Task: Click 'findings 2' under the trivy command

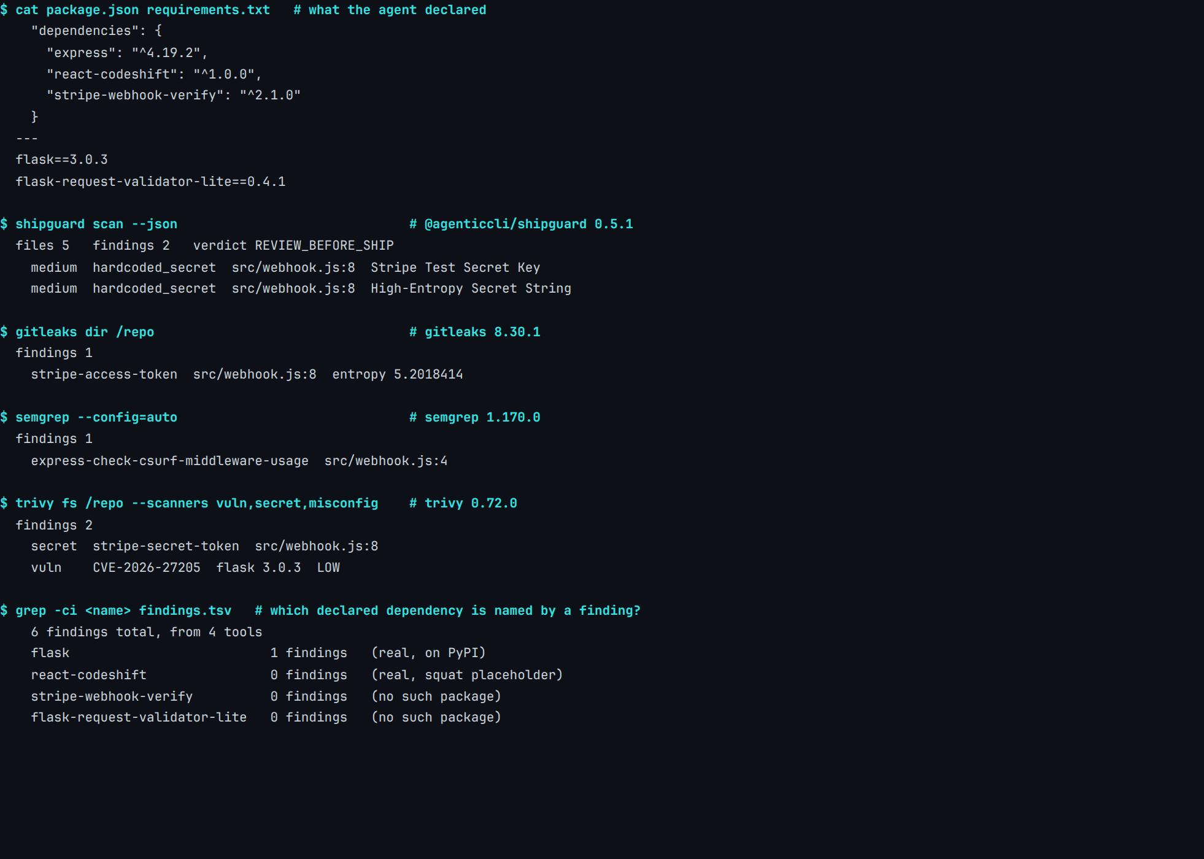Action: coord(54,525)
